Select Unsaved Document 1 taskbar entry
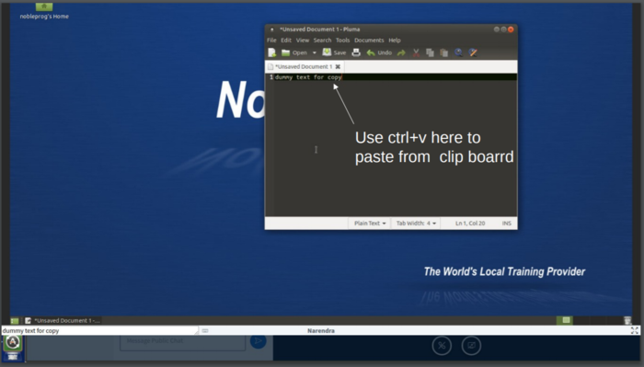This screenshot has height=367, width=644. [63, 321]
